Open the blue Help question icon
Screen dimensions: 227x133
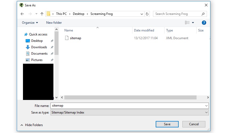[204, 23]
